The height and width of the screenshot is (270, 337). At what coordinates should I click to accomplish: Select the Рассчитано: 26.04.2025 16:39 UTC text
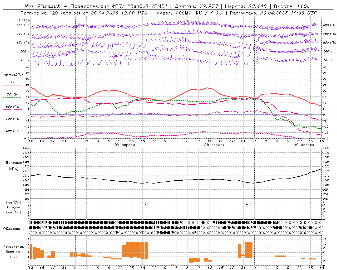tap(273, 13)
